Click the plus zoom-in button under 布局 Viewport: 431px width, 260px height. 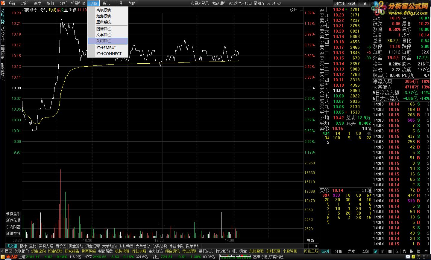[x=306, y=246]
